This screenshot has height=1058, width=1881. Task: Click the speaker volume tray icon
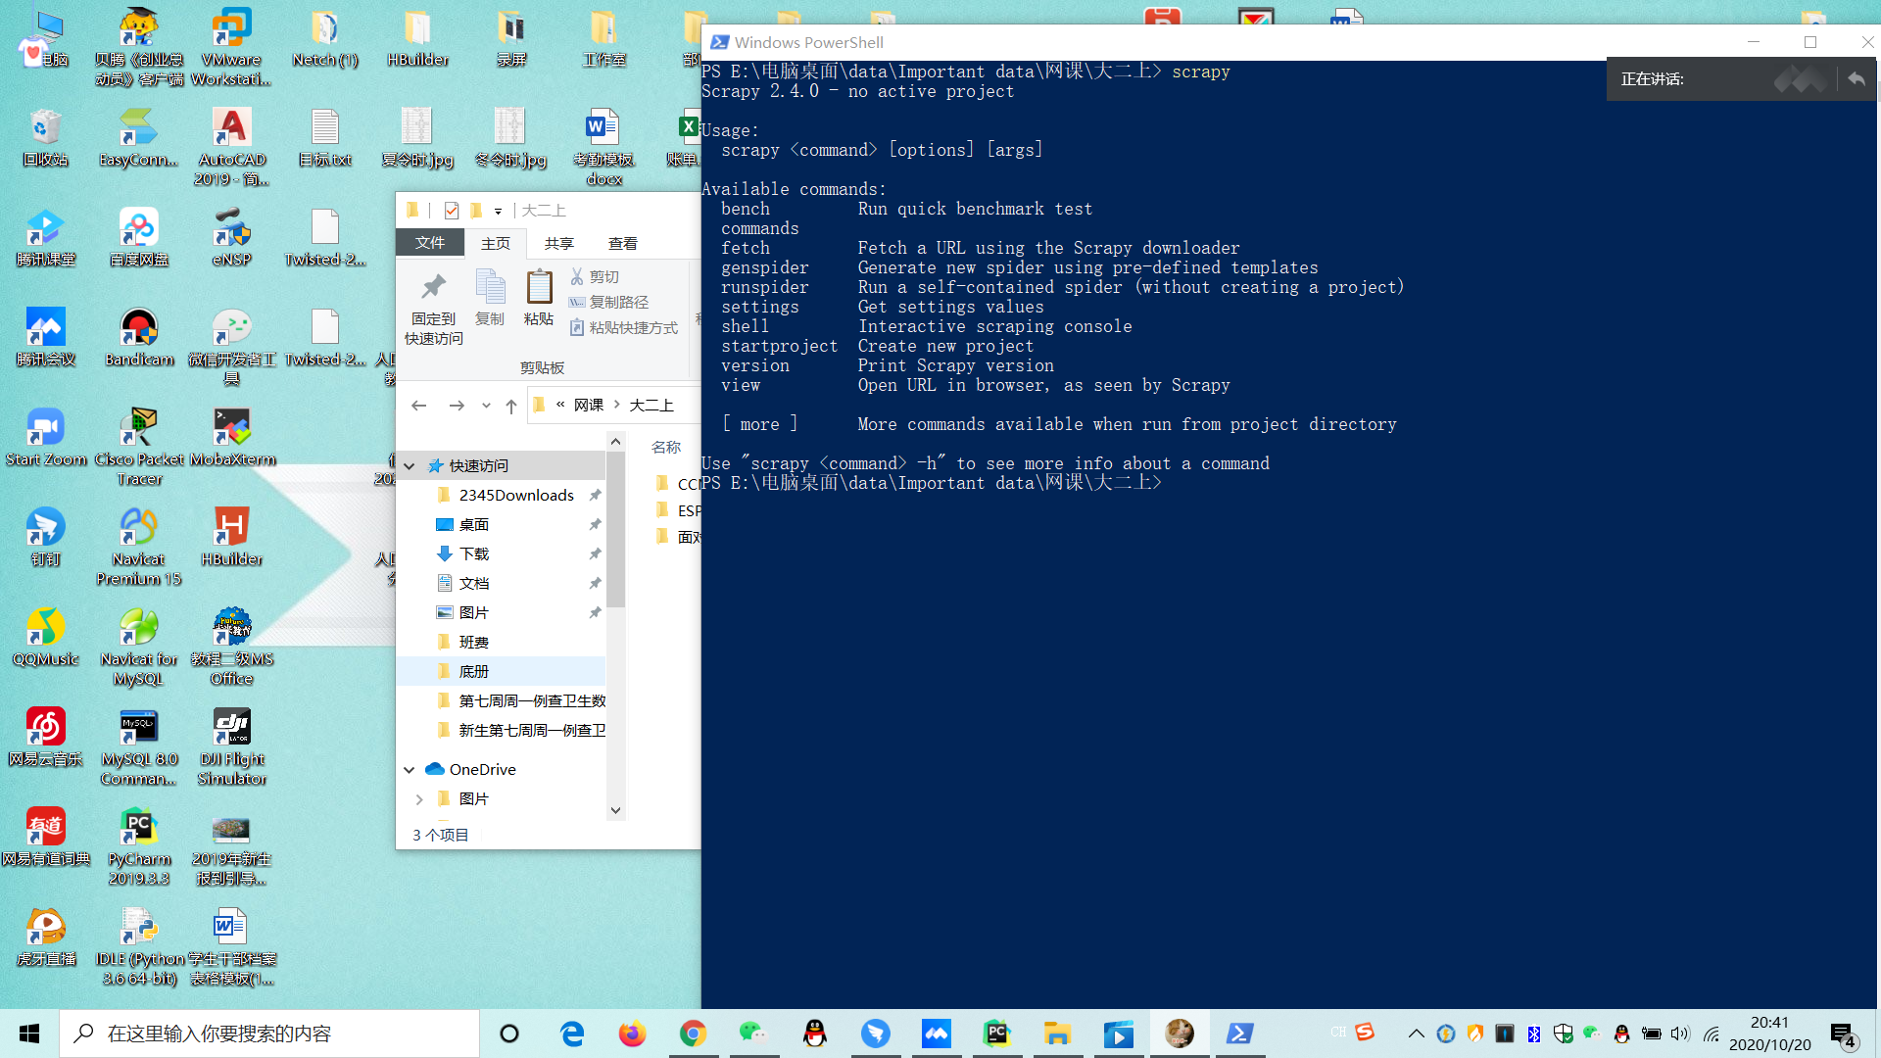[x=1680, y=1034]
